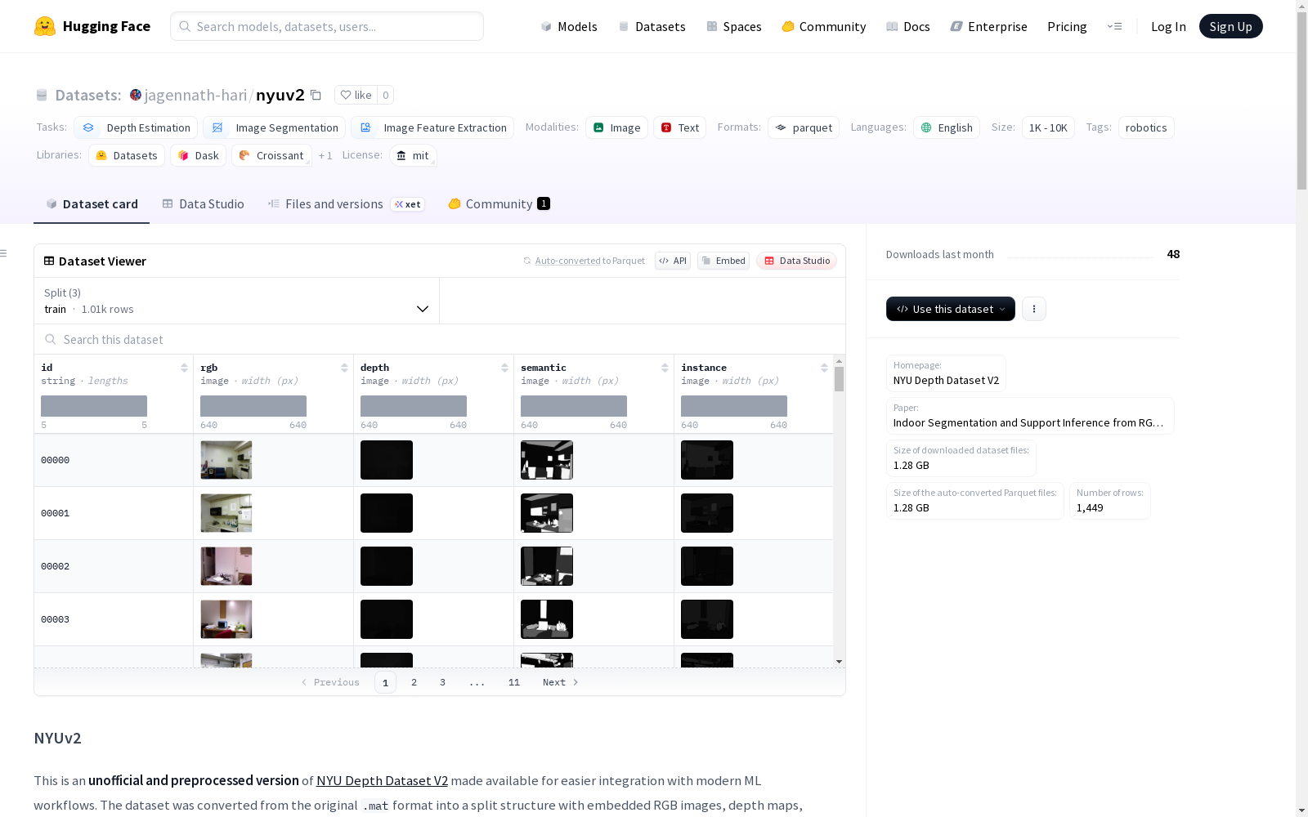Screen dimensions: 1308x817
Task: Click the API button in Dataset Viewer
Action: coord(673,261)
